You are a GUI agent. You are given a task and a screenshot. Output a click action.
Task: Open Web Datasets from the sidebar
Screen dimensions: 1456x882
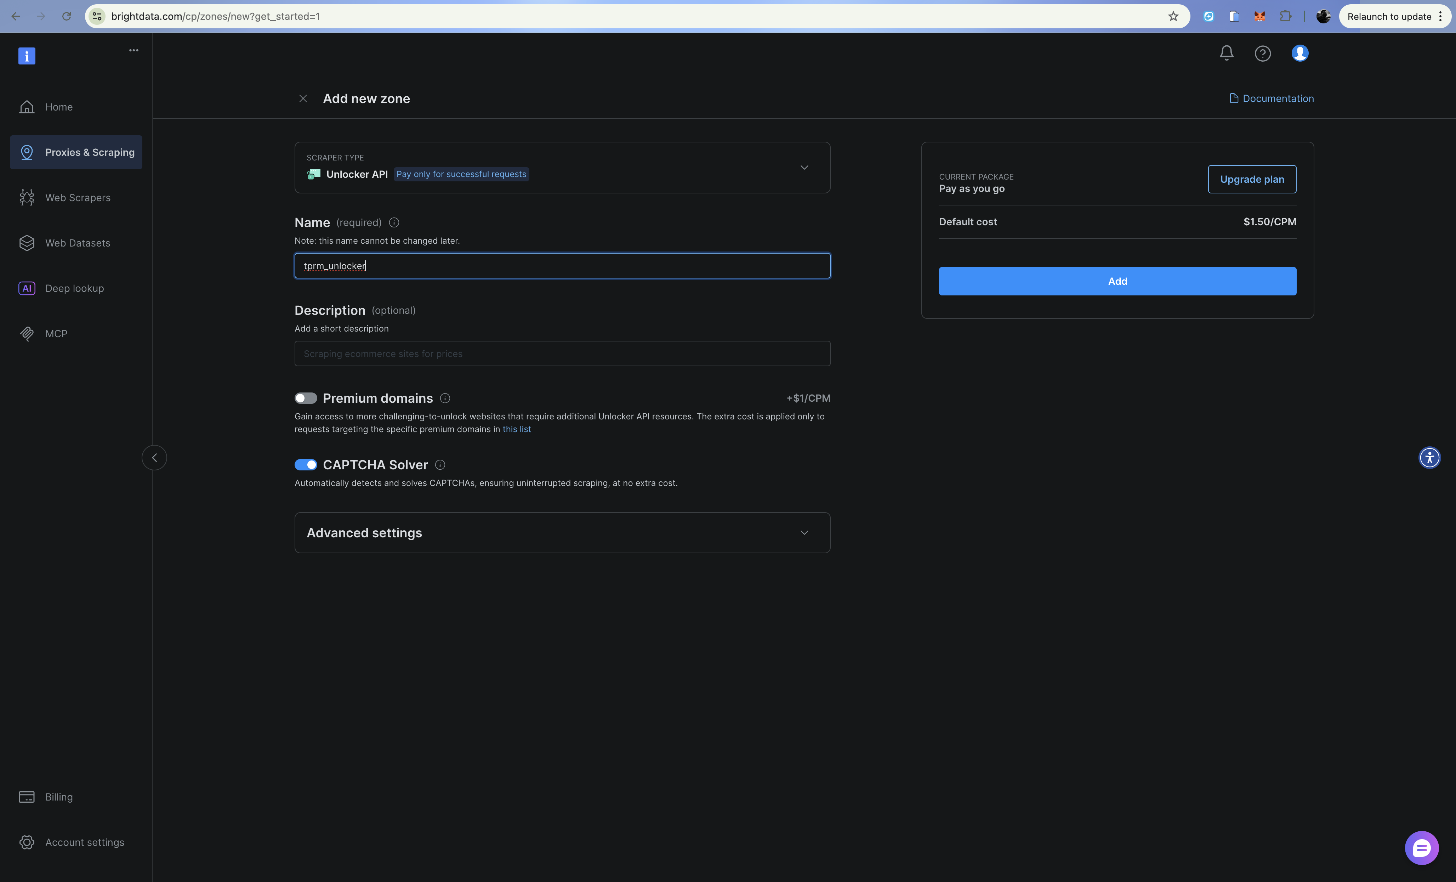pos(27,242)
